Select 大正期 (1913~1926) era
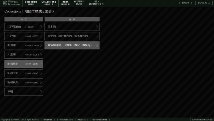 24,55
